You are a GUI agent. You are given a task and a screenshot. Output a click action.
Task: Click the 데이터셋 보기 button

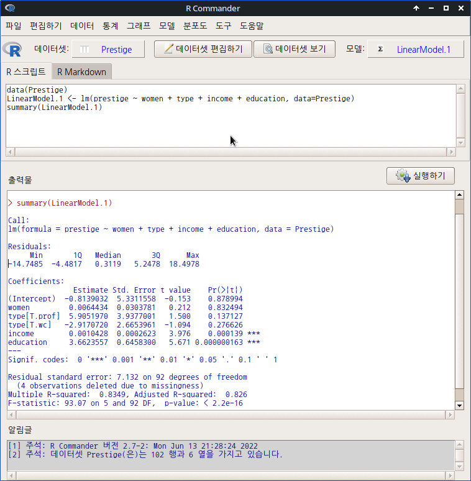coord(295,49)
